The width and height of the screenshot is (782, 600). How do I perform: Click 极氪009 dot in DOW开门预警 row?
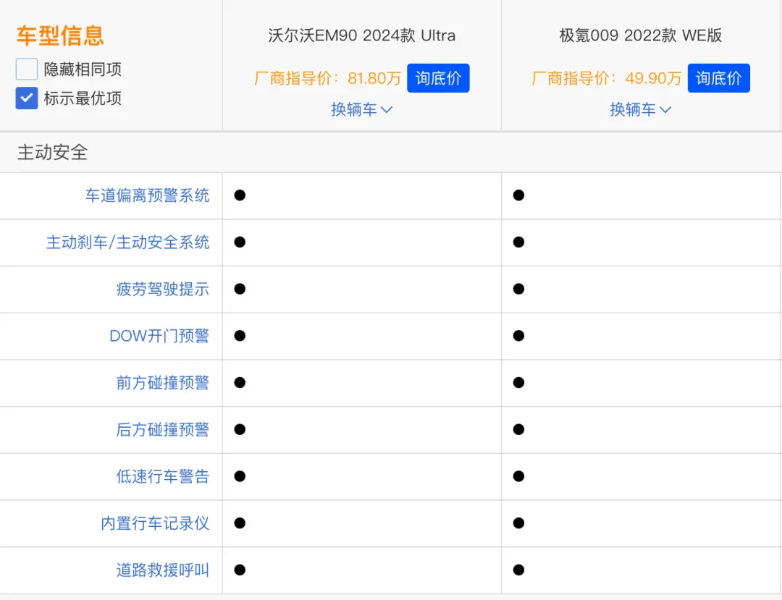[518, 336]
